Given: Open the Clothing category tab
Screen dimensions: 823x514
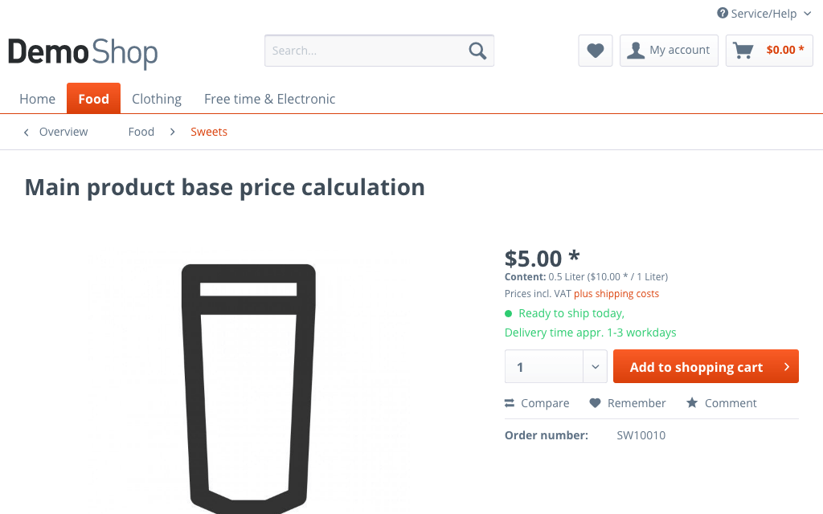Looking at the screenshot, I should pos(157,99).
